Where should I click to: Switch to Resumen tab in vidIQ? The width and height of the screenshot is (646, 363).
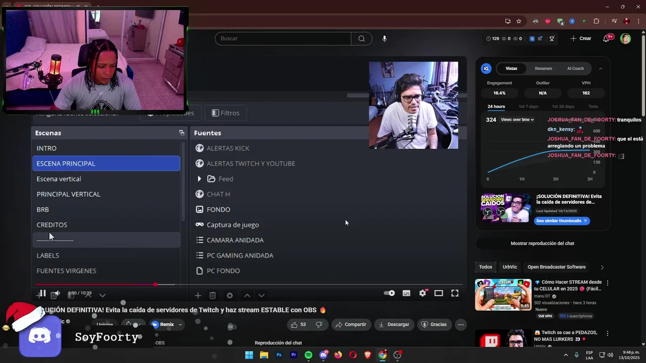click(543, 69)
